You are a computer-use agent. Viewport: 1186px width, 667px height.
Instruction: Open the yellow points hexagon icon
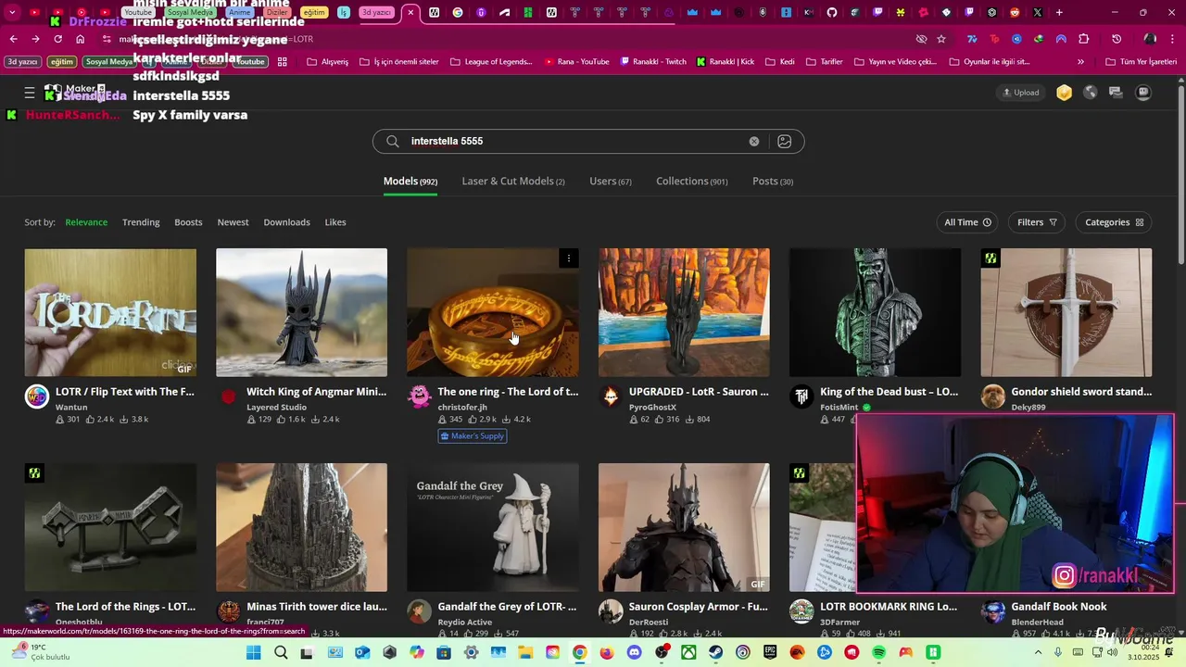pos(1065,93)
